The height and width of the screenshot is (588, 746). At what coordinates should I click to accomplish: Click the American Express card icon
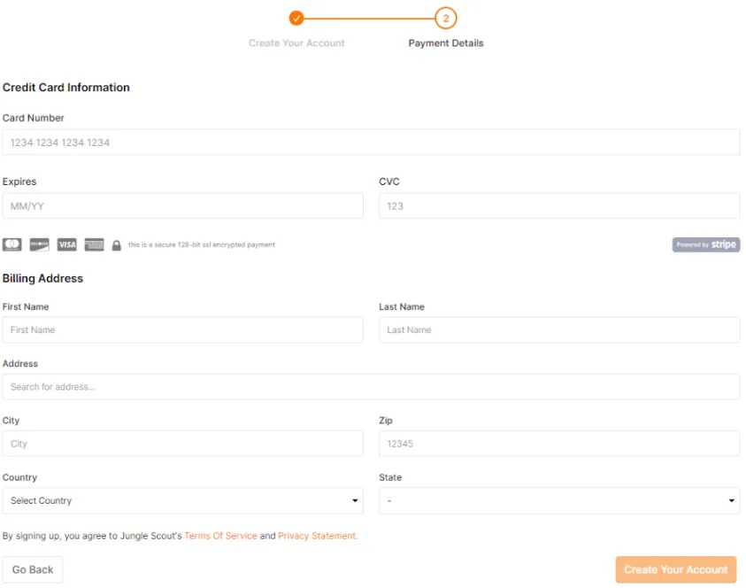pyautogui.click(x=94, y=244)
